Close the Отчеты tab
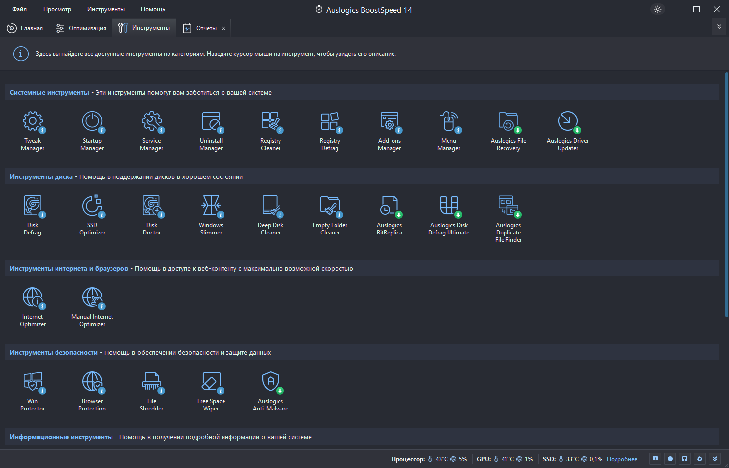729x468 pixels. pyautogui.click(x=224, y=28)
